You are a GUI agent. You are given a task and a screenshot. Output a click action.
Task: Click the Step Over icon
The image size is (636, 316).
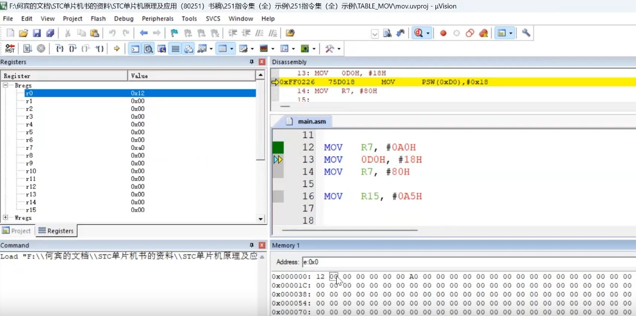73,48
